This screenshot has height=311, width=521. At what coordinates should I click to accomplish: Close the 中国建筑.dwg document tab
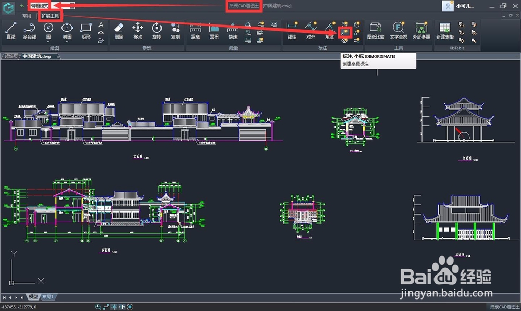[58, 57]
